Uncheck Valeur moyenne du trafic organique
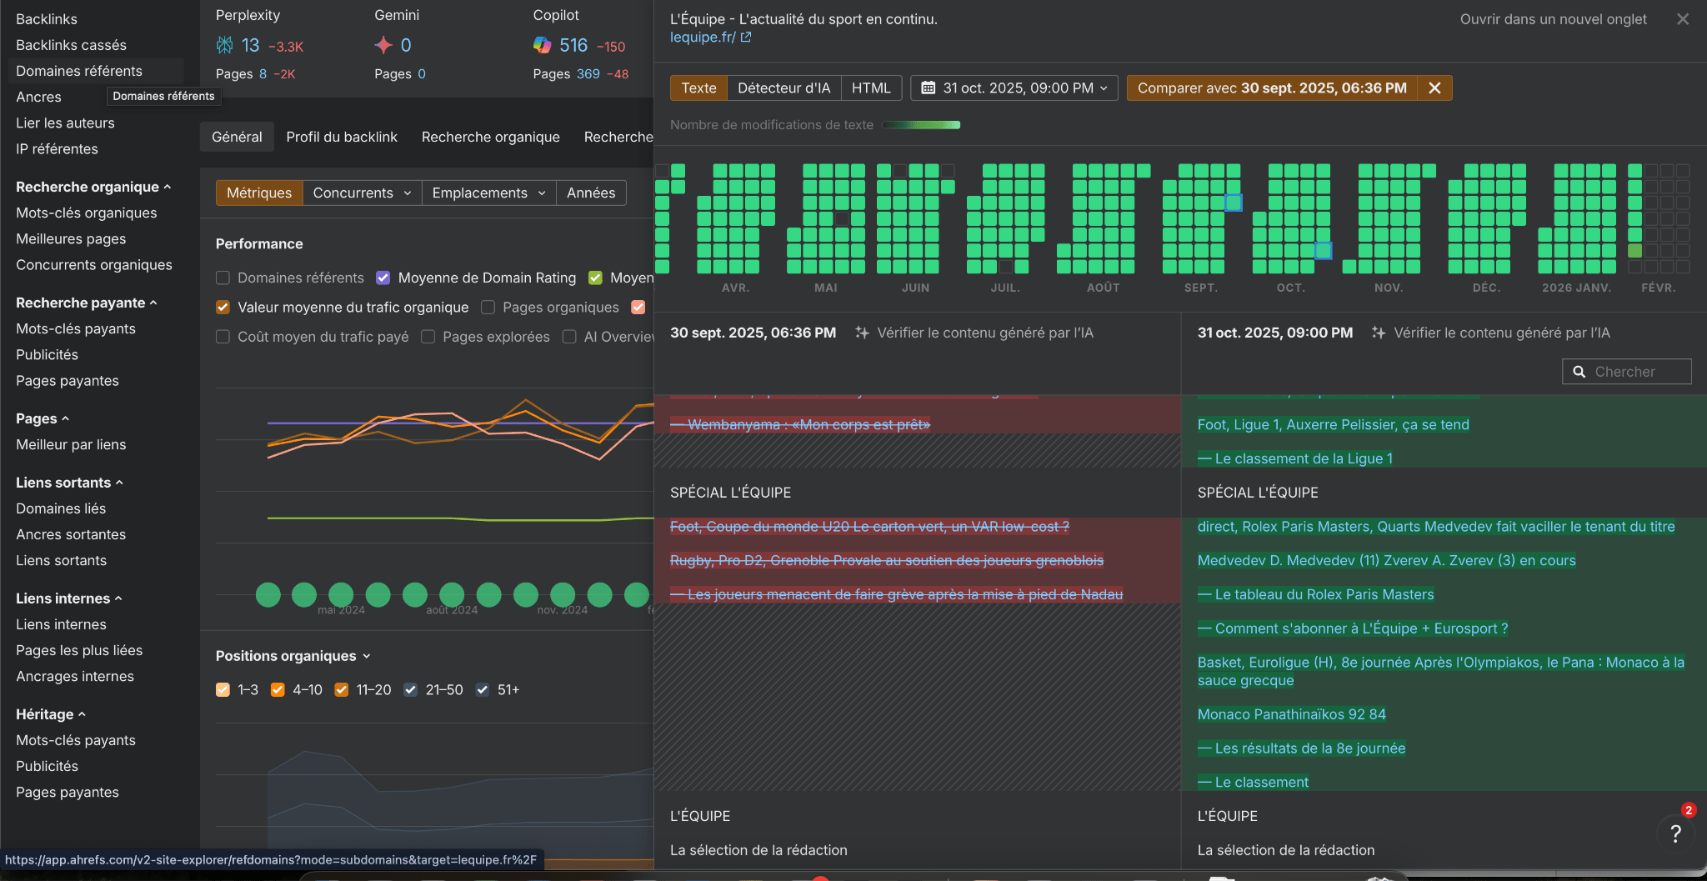This screenshot has width=1707, height=881. (x=223, y=308)
